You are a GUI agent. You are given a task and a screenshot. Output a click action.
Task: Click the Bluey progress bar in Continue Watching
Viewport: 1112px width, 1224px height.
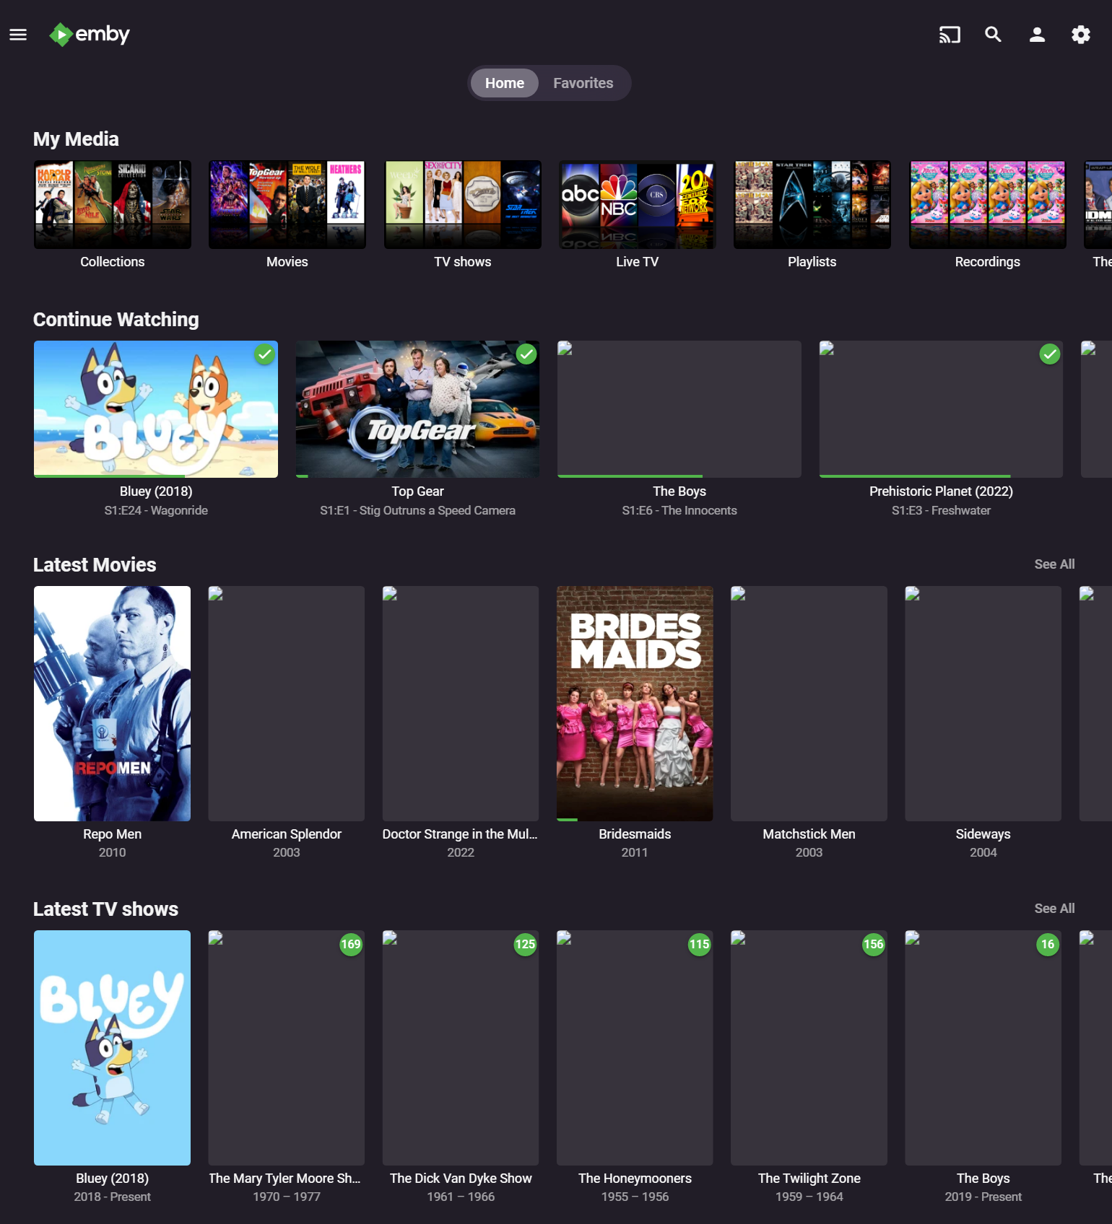click(x=156, y=476)
